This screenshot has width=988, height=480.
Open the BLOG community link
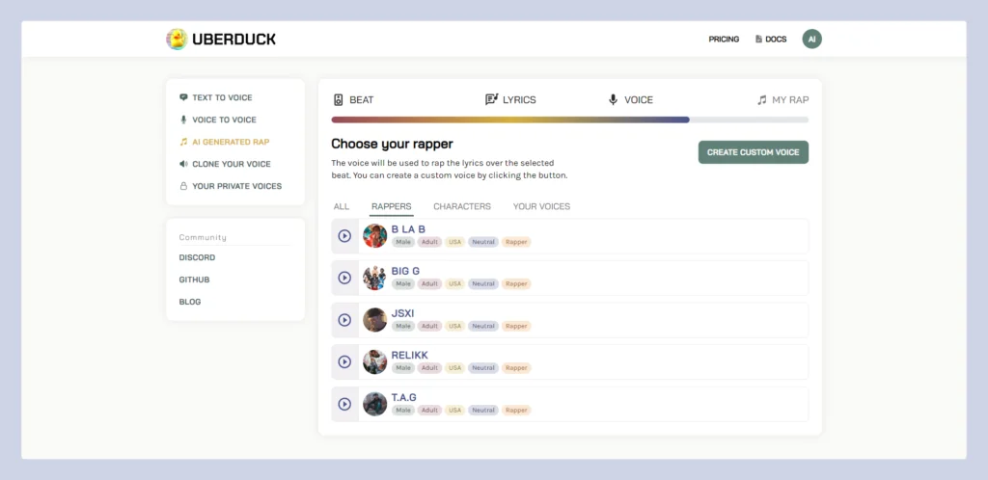click(190, 302)
